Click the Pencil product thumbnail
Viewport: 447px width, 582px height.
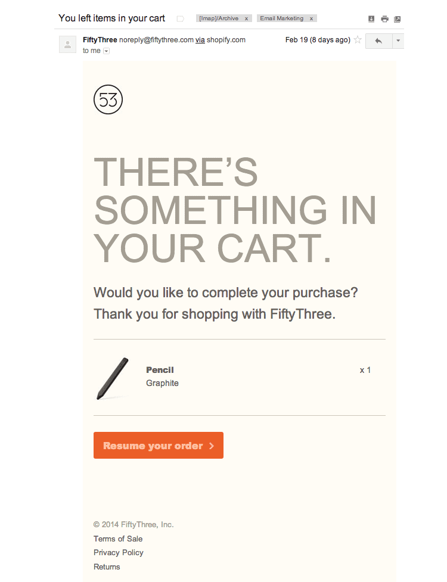click(x=113, y=379)
